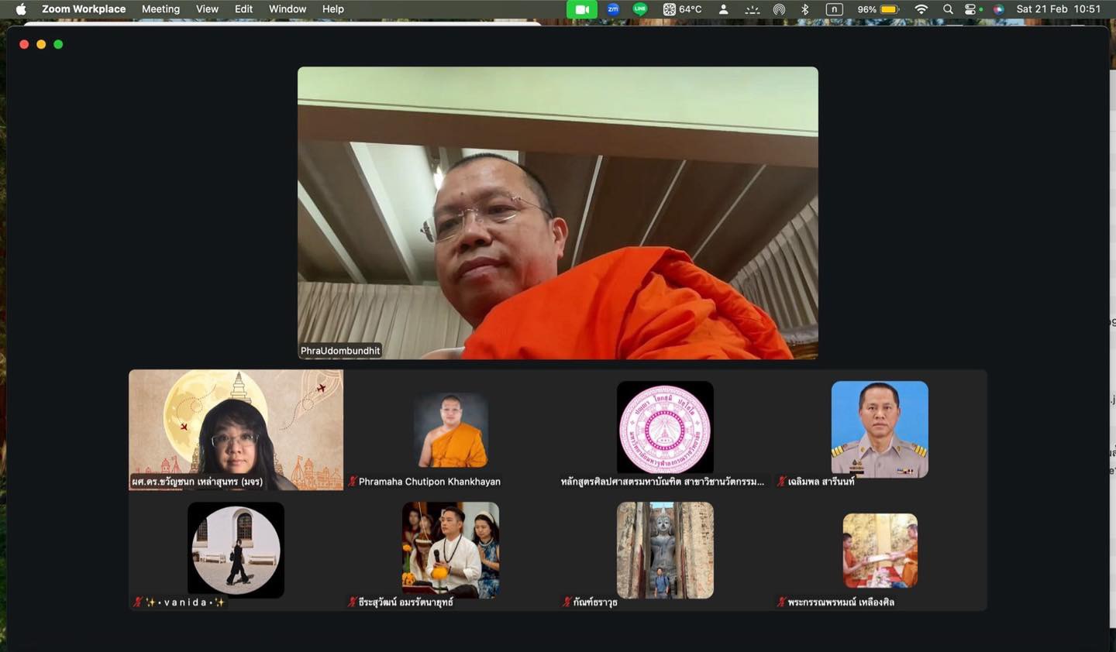Viewport: 1116px width, 652px height.
Task: Open the zm Zoom status icon
Action: [612, 9]
